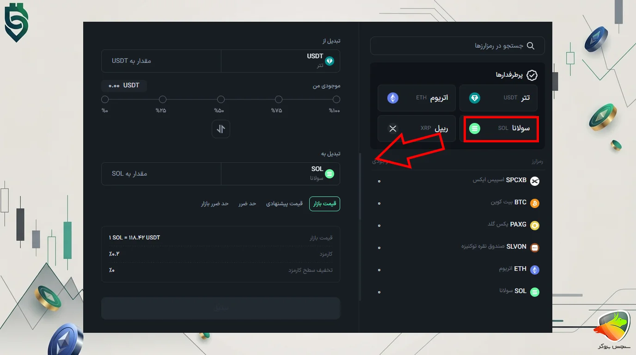Click the magnifier icon in the crypto search box
This screenshot has width=636, height=355.
531,46
